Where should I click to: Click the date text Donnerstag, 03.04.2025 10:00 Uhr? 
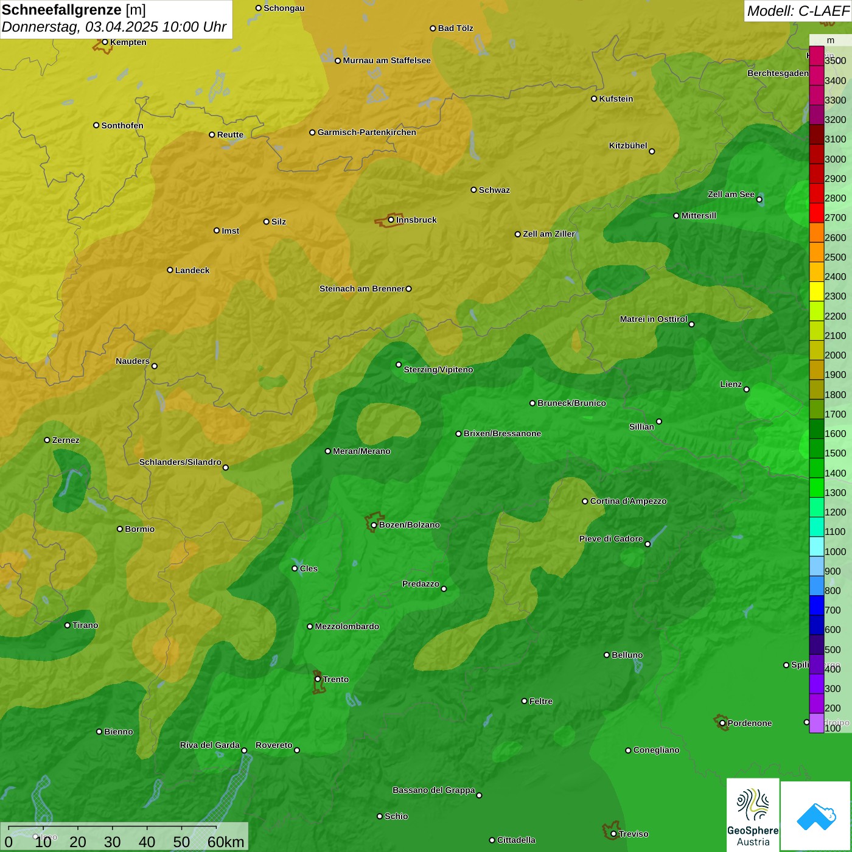[114, 27]
